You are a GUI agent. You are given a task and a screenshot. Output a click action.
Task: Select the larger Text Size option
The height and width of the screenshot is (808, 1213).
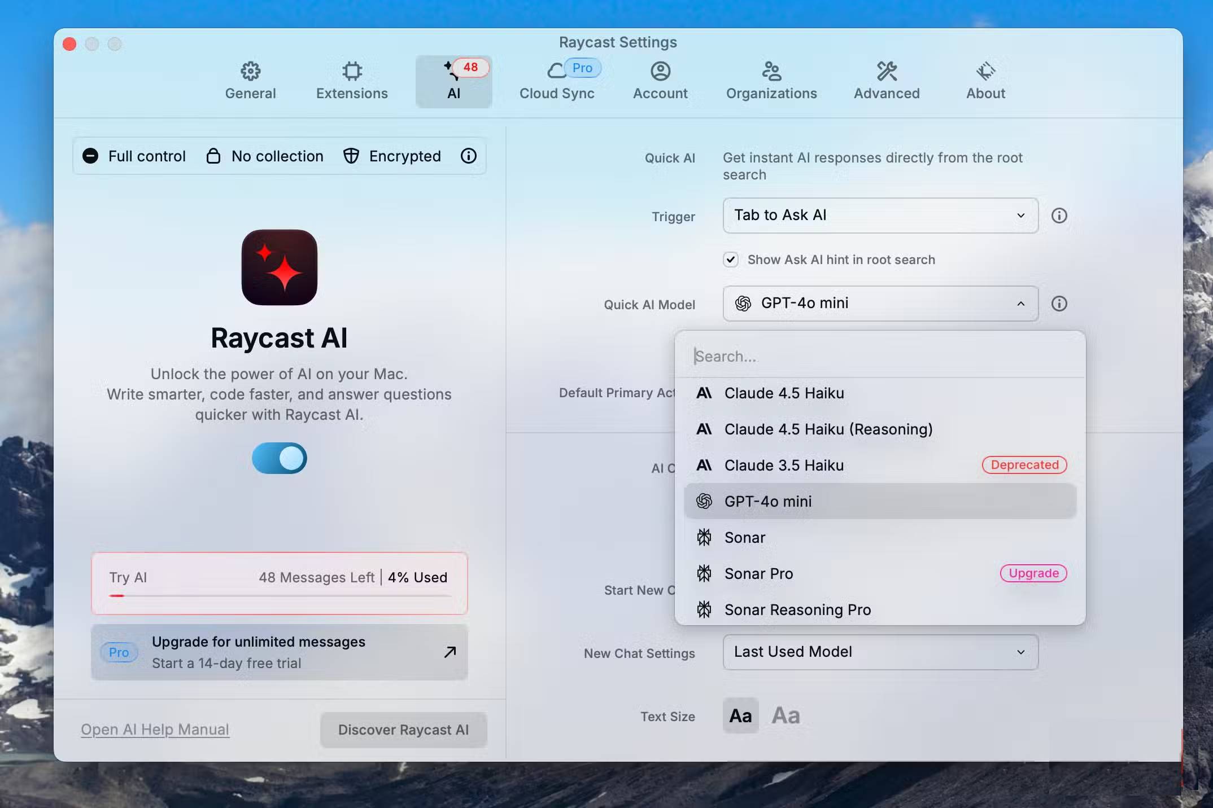tap(785, 715)
